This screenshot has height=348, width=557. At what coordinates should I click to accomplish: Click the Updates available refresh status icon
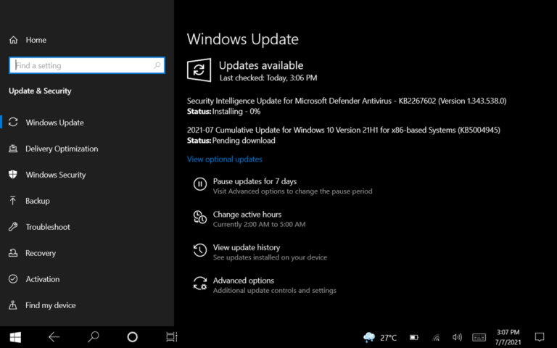[x=199, y=70]
